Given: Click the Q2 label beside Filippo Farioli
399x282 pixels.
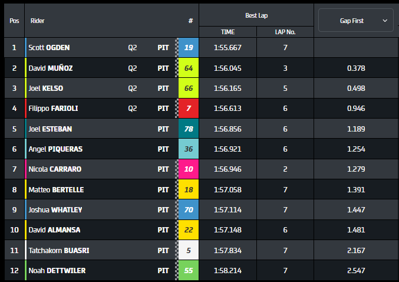Looking at the screenshot, I should [133, 109].
